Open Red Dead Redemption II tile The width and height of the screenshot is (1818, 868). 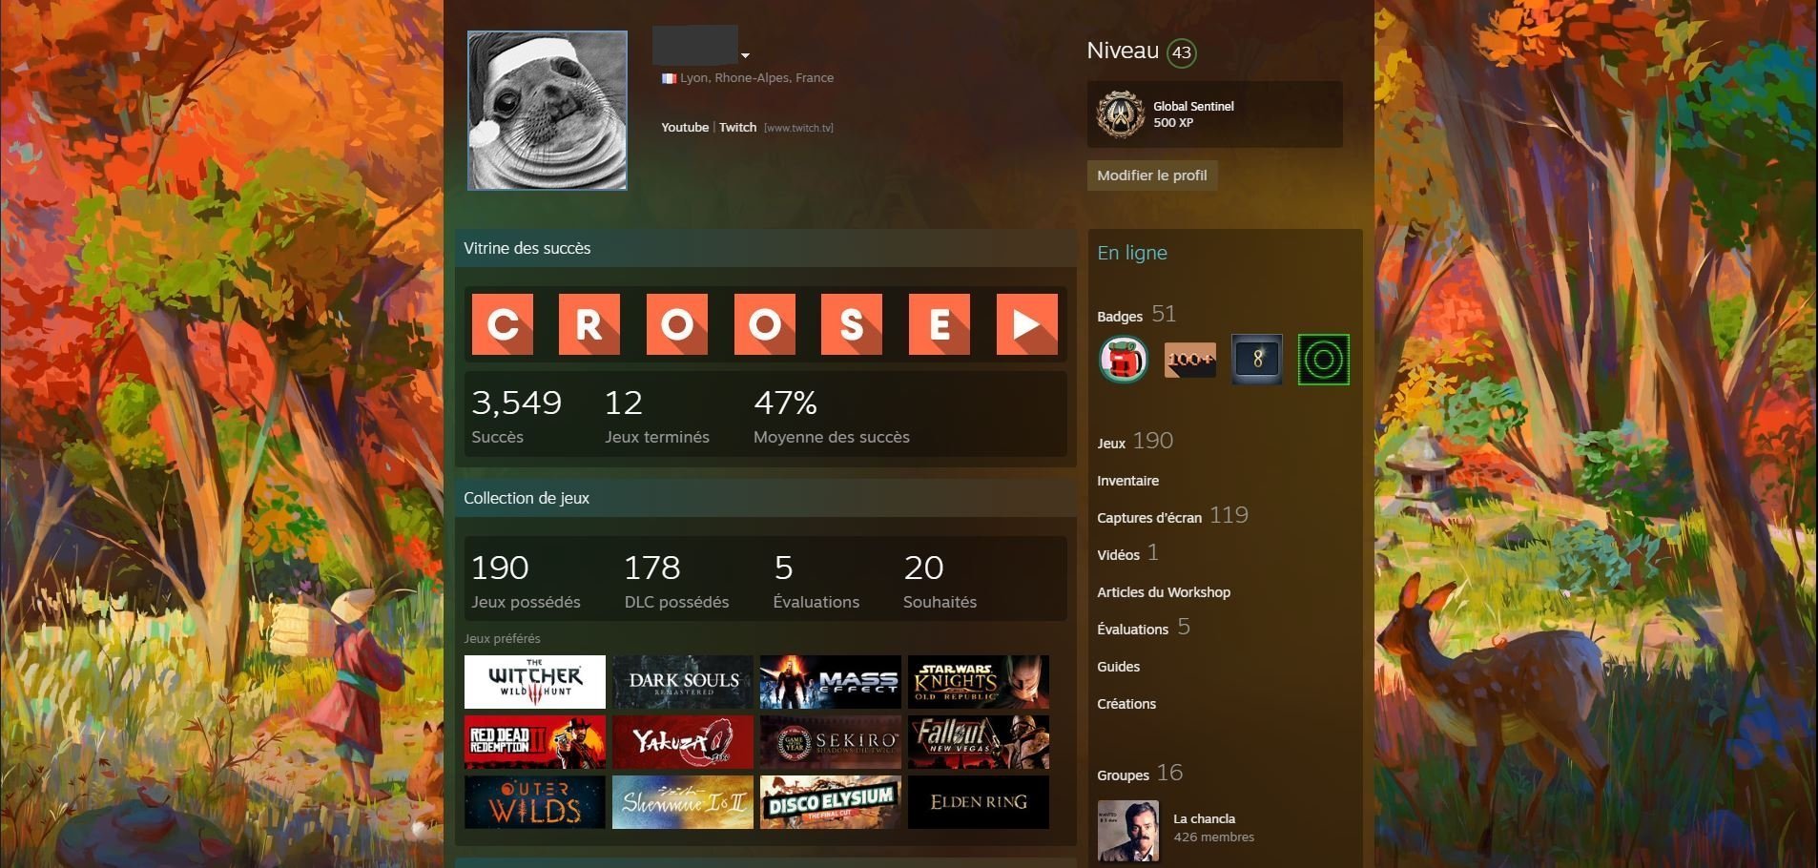(x=535, y=742)
